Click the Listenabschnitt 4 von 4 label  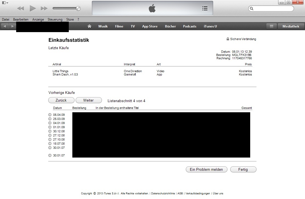click(126, 101)
